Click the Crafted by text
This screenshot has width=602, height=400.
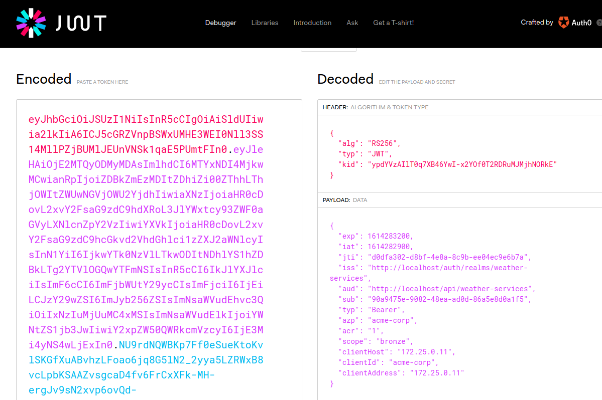537,23
